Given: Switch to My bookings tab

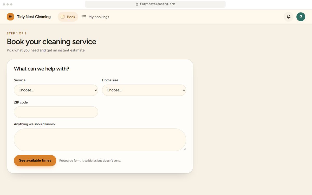Looking at the screenshot, I should pyautogui.click(x=96, y=17).
